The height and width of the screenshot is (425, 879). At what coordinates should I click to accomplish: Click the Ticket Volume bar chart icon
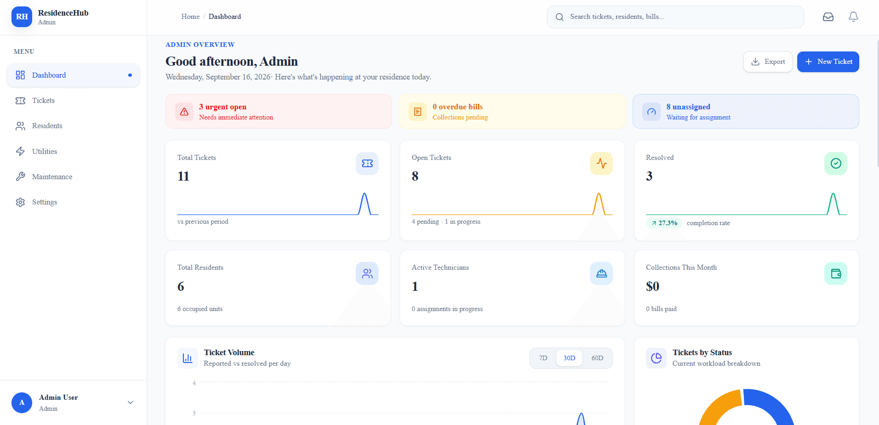(187, 358)
